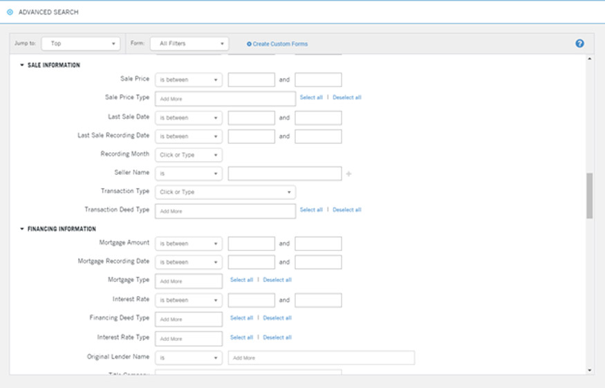Click the Last Sale Date end field
The height and width of the screenshot is (388, 605).
click(318, 118)
